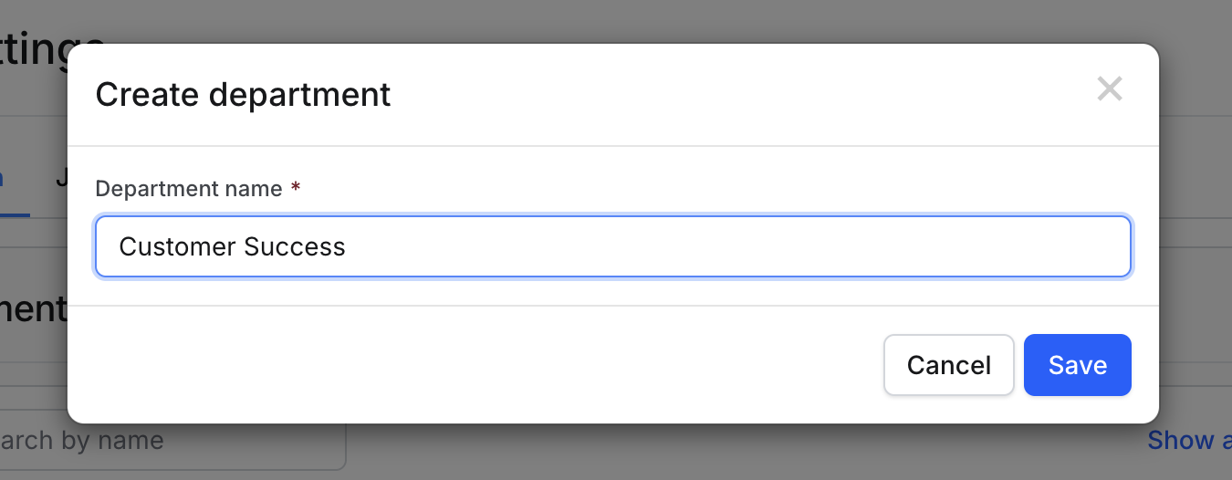The height and width of the screenshot is (480, 1232).
Task: Cancel creating the department
Action: [x=949, y=365]
